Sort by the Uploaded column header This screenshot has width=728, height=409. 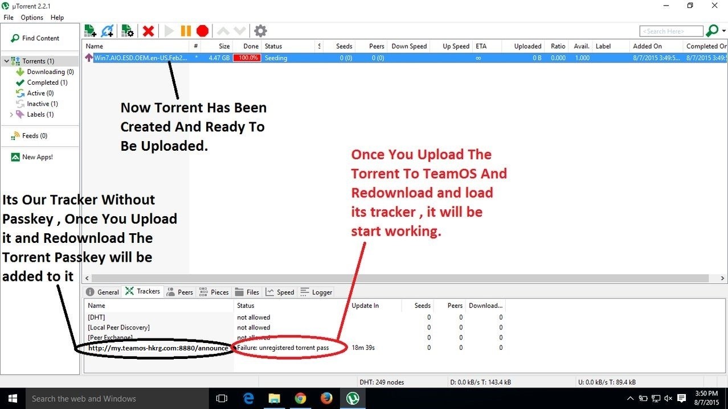[x=524, y=46]
